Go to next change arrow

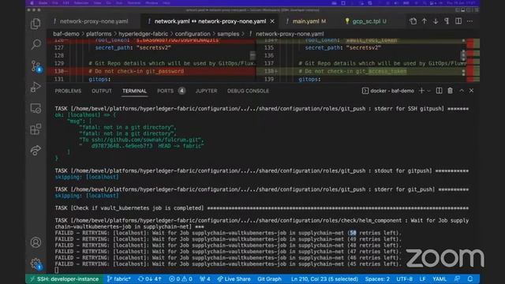(436, 21)
